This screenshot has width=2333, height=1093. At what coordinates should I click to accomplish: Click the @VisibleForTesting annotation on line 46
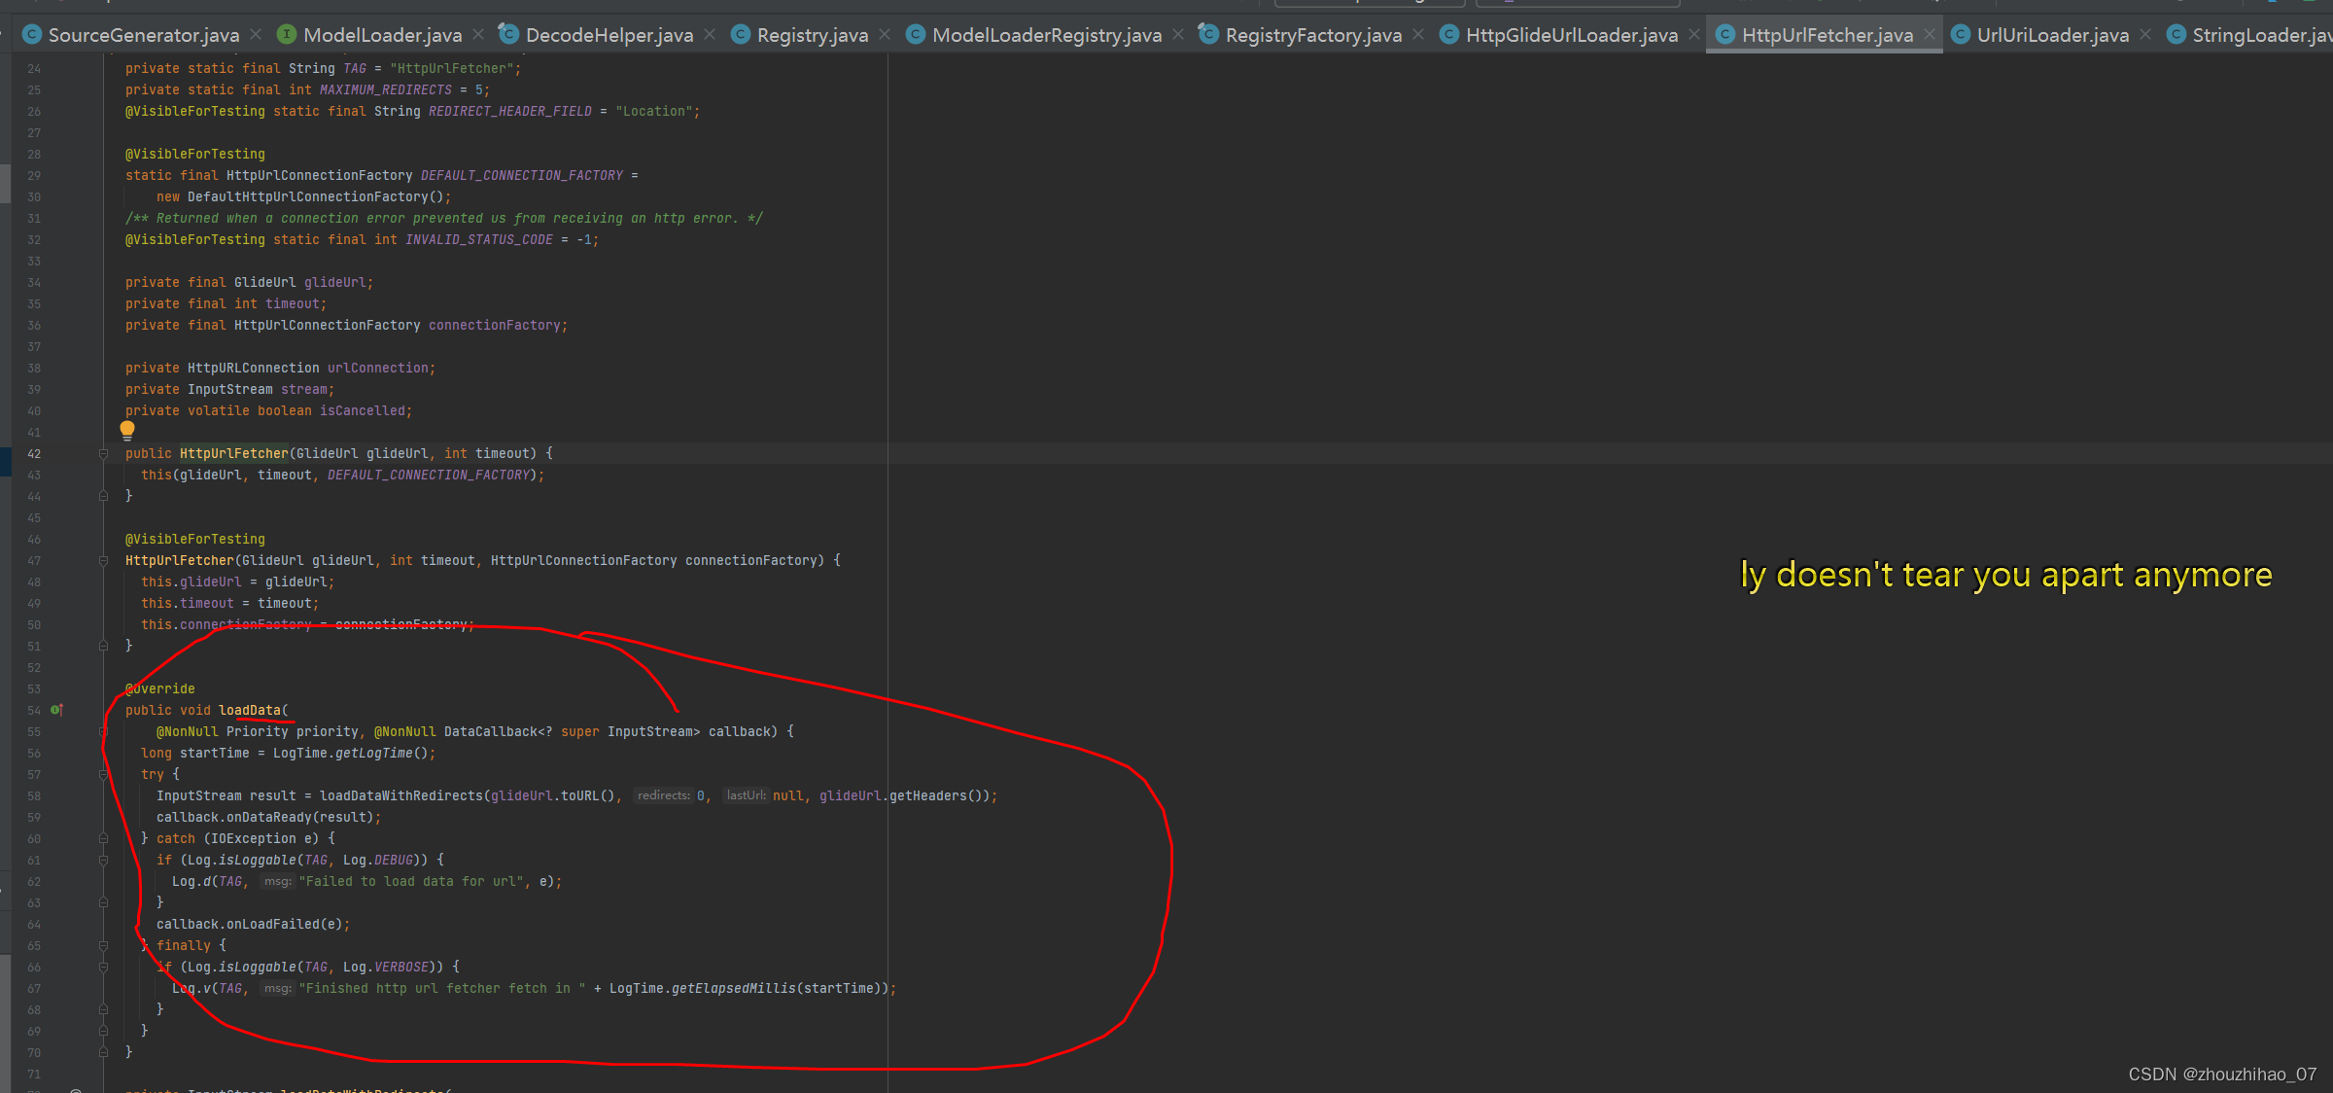pyautogui.click(x=195, y=539)
